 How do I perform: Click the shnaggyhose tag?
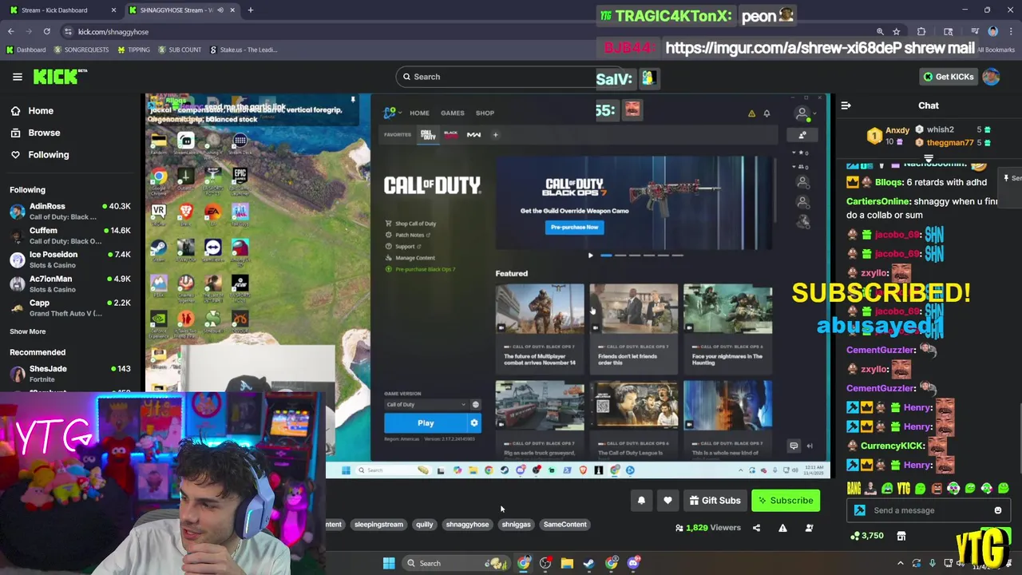(467, 525)
